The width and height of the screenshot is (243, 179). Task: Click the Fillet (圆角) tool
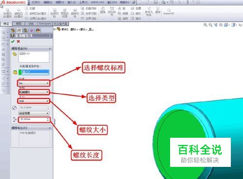click(103, 11)
